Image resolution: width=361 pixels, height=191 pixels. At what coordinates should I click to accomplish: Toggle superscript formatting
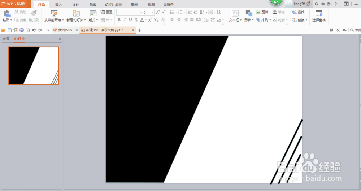pyautogui.click(x=150, y=20)
